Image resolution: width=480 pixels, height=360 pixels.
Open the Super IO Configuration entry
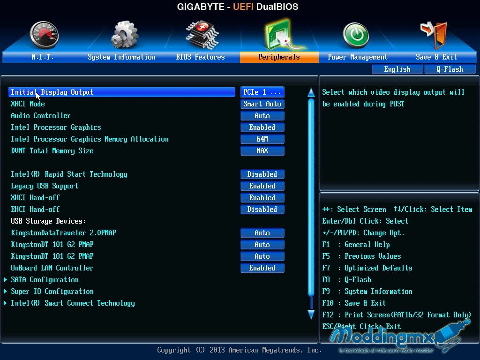(x=52, y=291)
